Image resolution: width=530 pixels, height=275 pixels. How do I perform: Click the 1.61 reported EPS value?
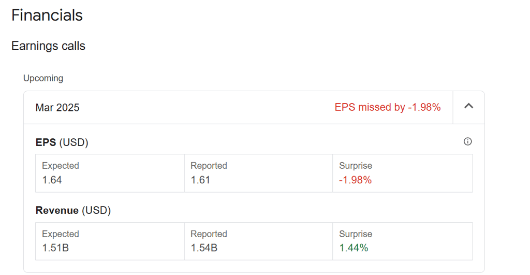pos(200,180)
